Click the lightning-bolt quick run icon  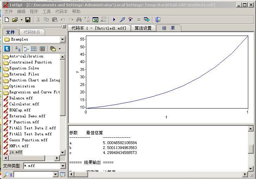click(122, 20)
